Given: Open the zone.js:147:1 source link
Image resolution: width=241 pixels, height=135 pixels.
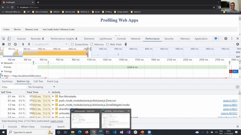Looking at the screenshot, I should (230, 100).
